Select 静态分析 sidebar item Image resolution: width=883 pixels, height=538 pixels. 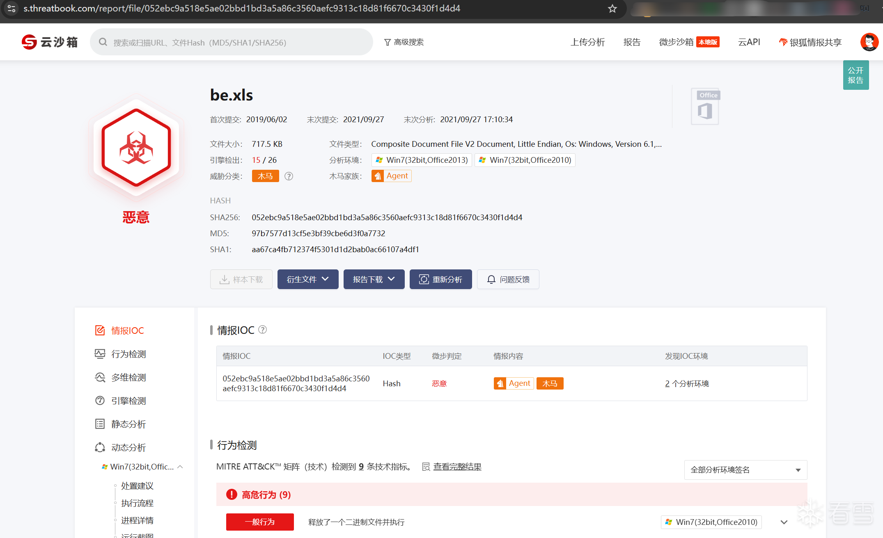coord(128,424)
